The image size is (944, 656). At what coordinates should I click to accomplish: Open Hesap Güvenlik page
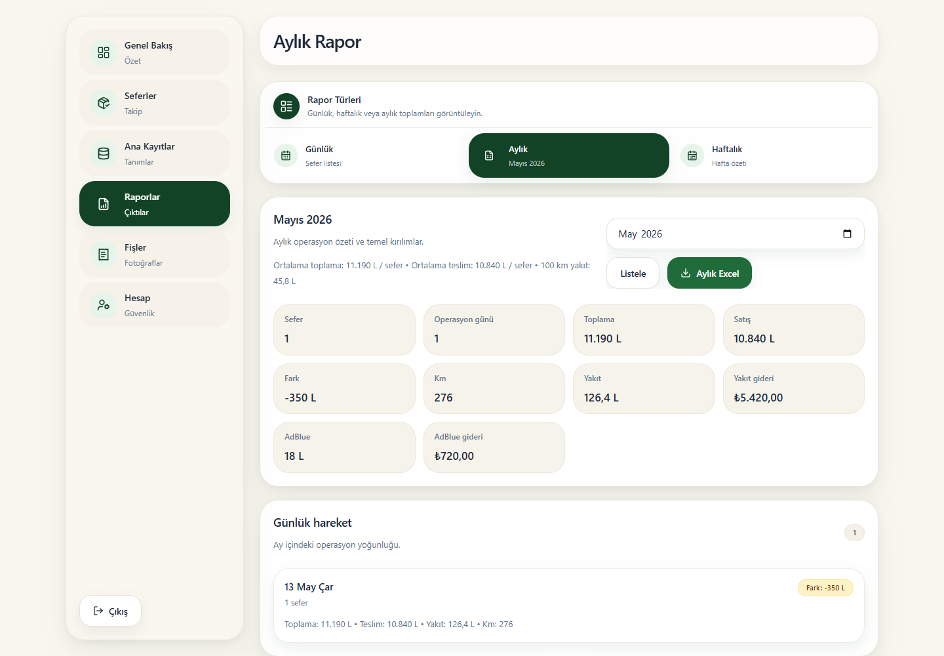155,305
